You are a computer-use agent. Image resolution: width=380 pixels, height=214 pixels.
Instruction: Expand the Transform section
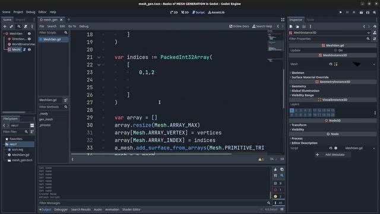point(299,125)
